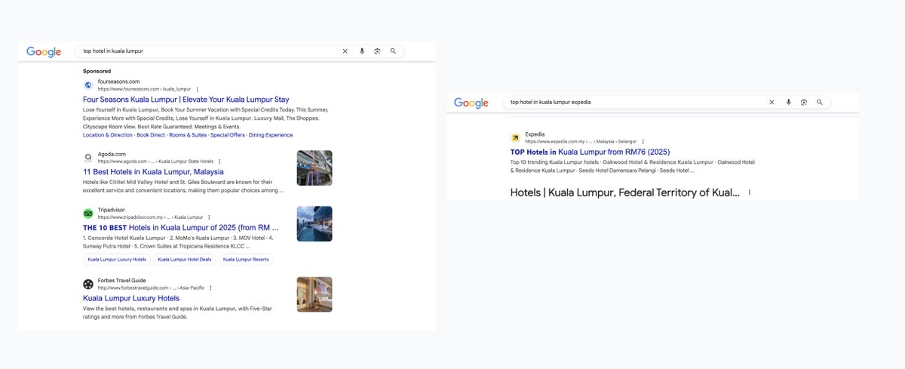Open the three-dot menu beside the Tripadvisor URL

pos(209,217)
